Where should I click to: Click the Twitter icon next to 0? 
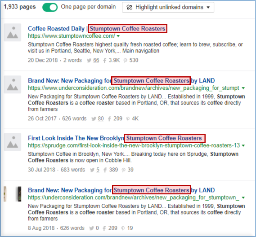[91, 228]
